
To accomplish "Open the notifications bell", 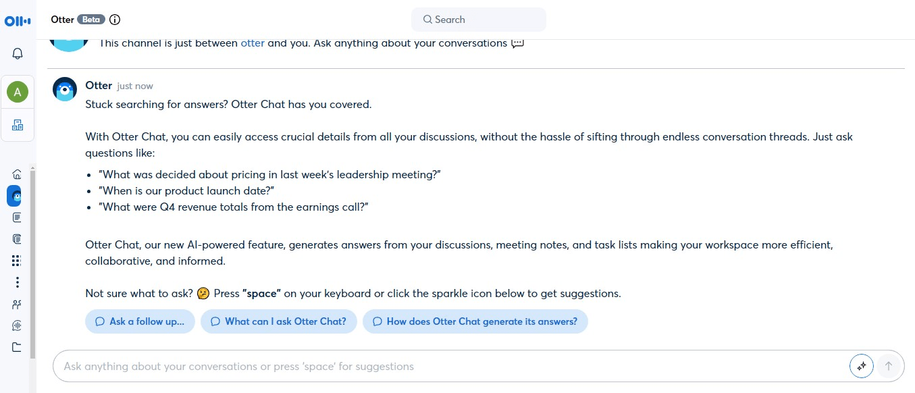I will click(x=16, y=53).
